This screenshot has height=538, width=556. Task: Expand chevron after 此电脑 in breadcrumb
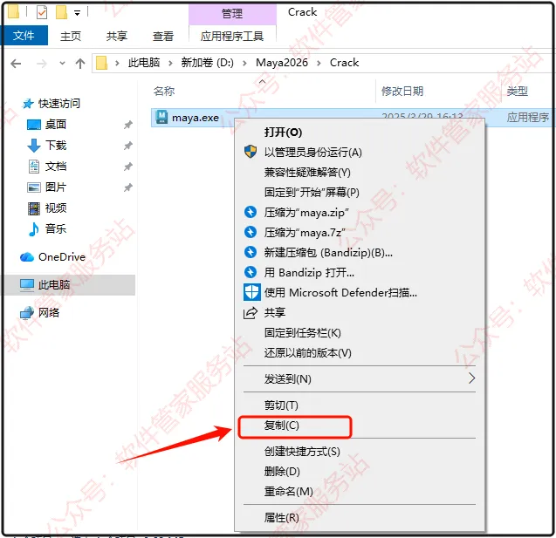170,64
